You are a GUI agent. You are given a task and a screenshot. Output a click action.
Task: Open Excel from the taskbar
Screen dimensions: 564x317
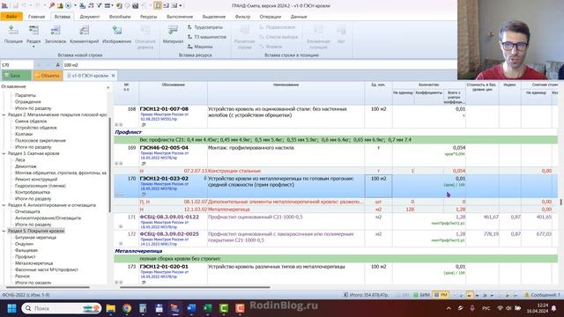[208, 308]
